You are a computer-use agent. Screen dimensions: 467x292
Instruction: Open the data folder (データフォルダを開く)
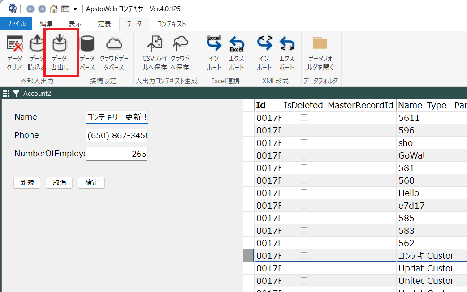point(320,53)
